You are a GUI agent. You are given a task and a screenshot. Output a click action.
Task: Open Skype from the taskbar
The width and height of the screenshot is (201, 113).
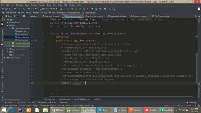(x=104, y=110)
